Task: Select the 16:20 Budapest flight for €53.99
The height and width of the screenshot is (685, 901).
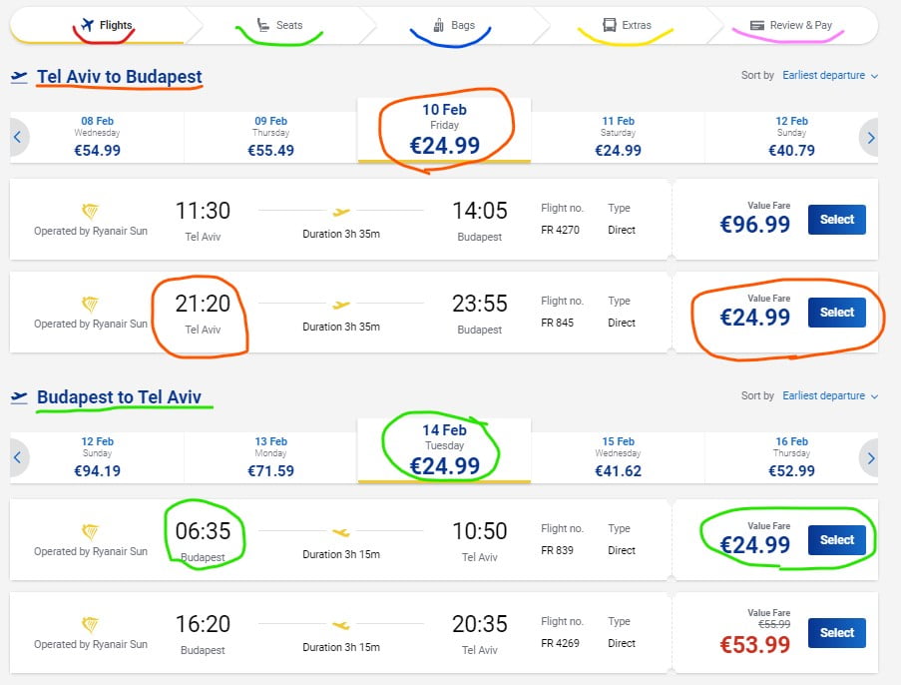Action: click(x=836, y=632)
